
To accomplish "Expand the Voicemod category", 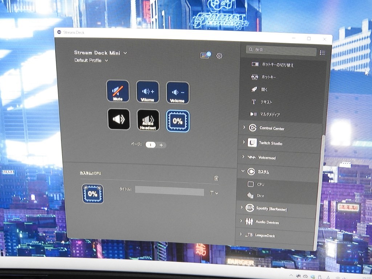I will click(x=243, y=157).
